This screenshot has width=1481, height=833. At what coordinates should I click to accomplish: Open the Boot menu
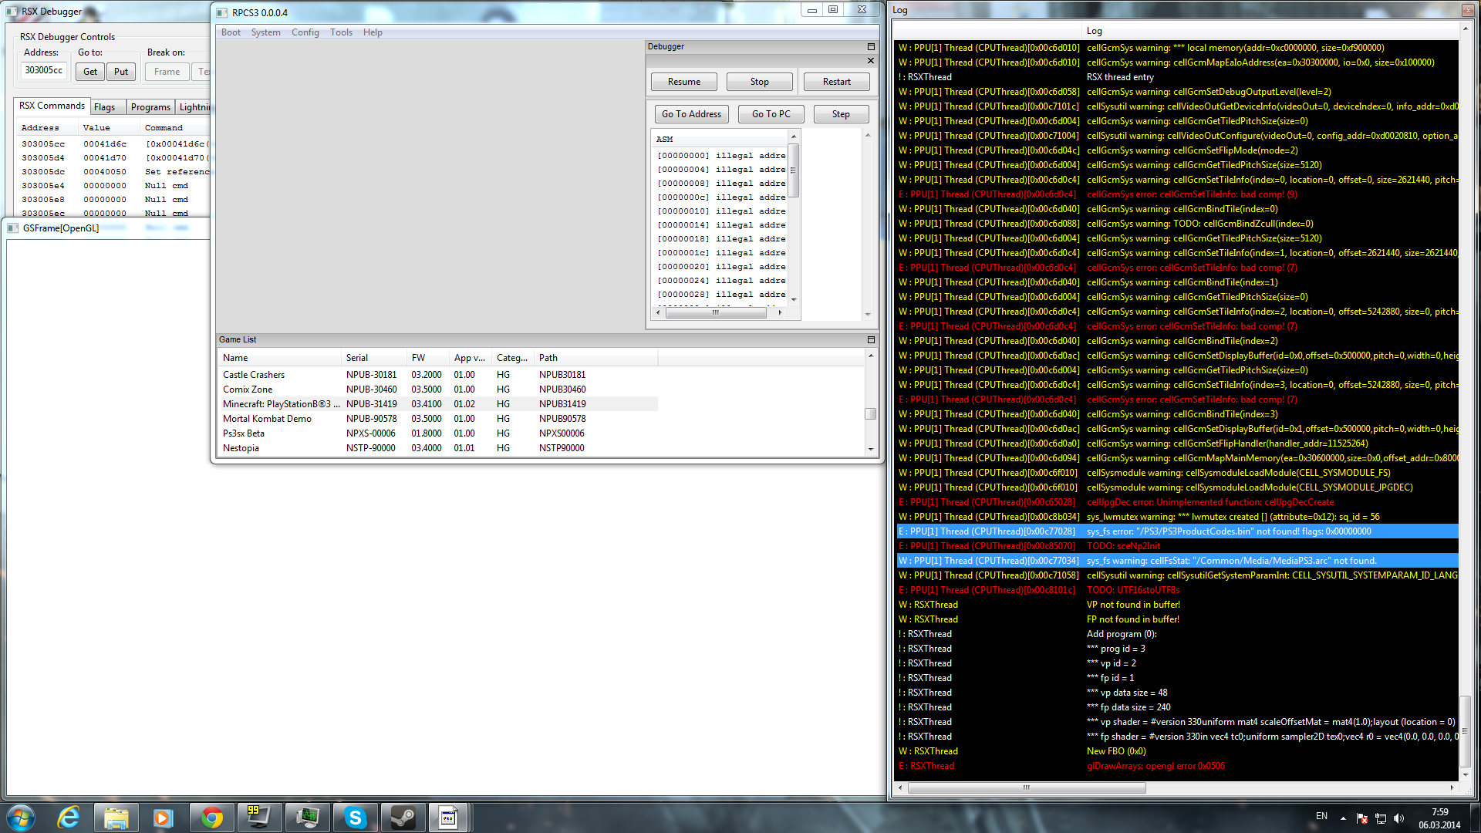pyautogui.click(x=231, y=32)
